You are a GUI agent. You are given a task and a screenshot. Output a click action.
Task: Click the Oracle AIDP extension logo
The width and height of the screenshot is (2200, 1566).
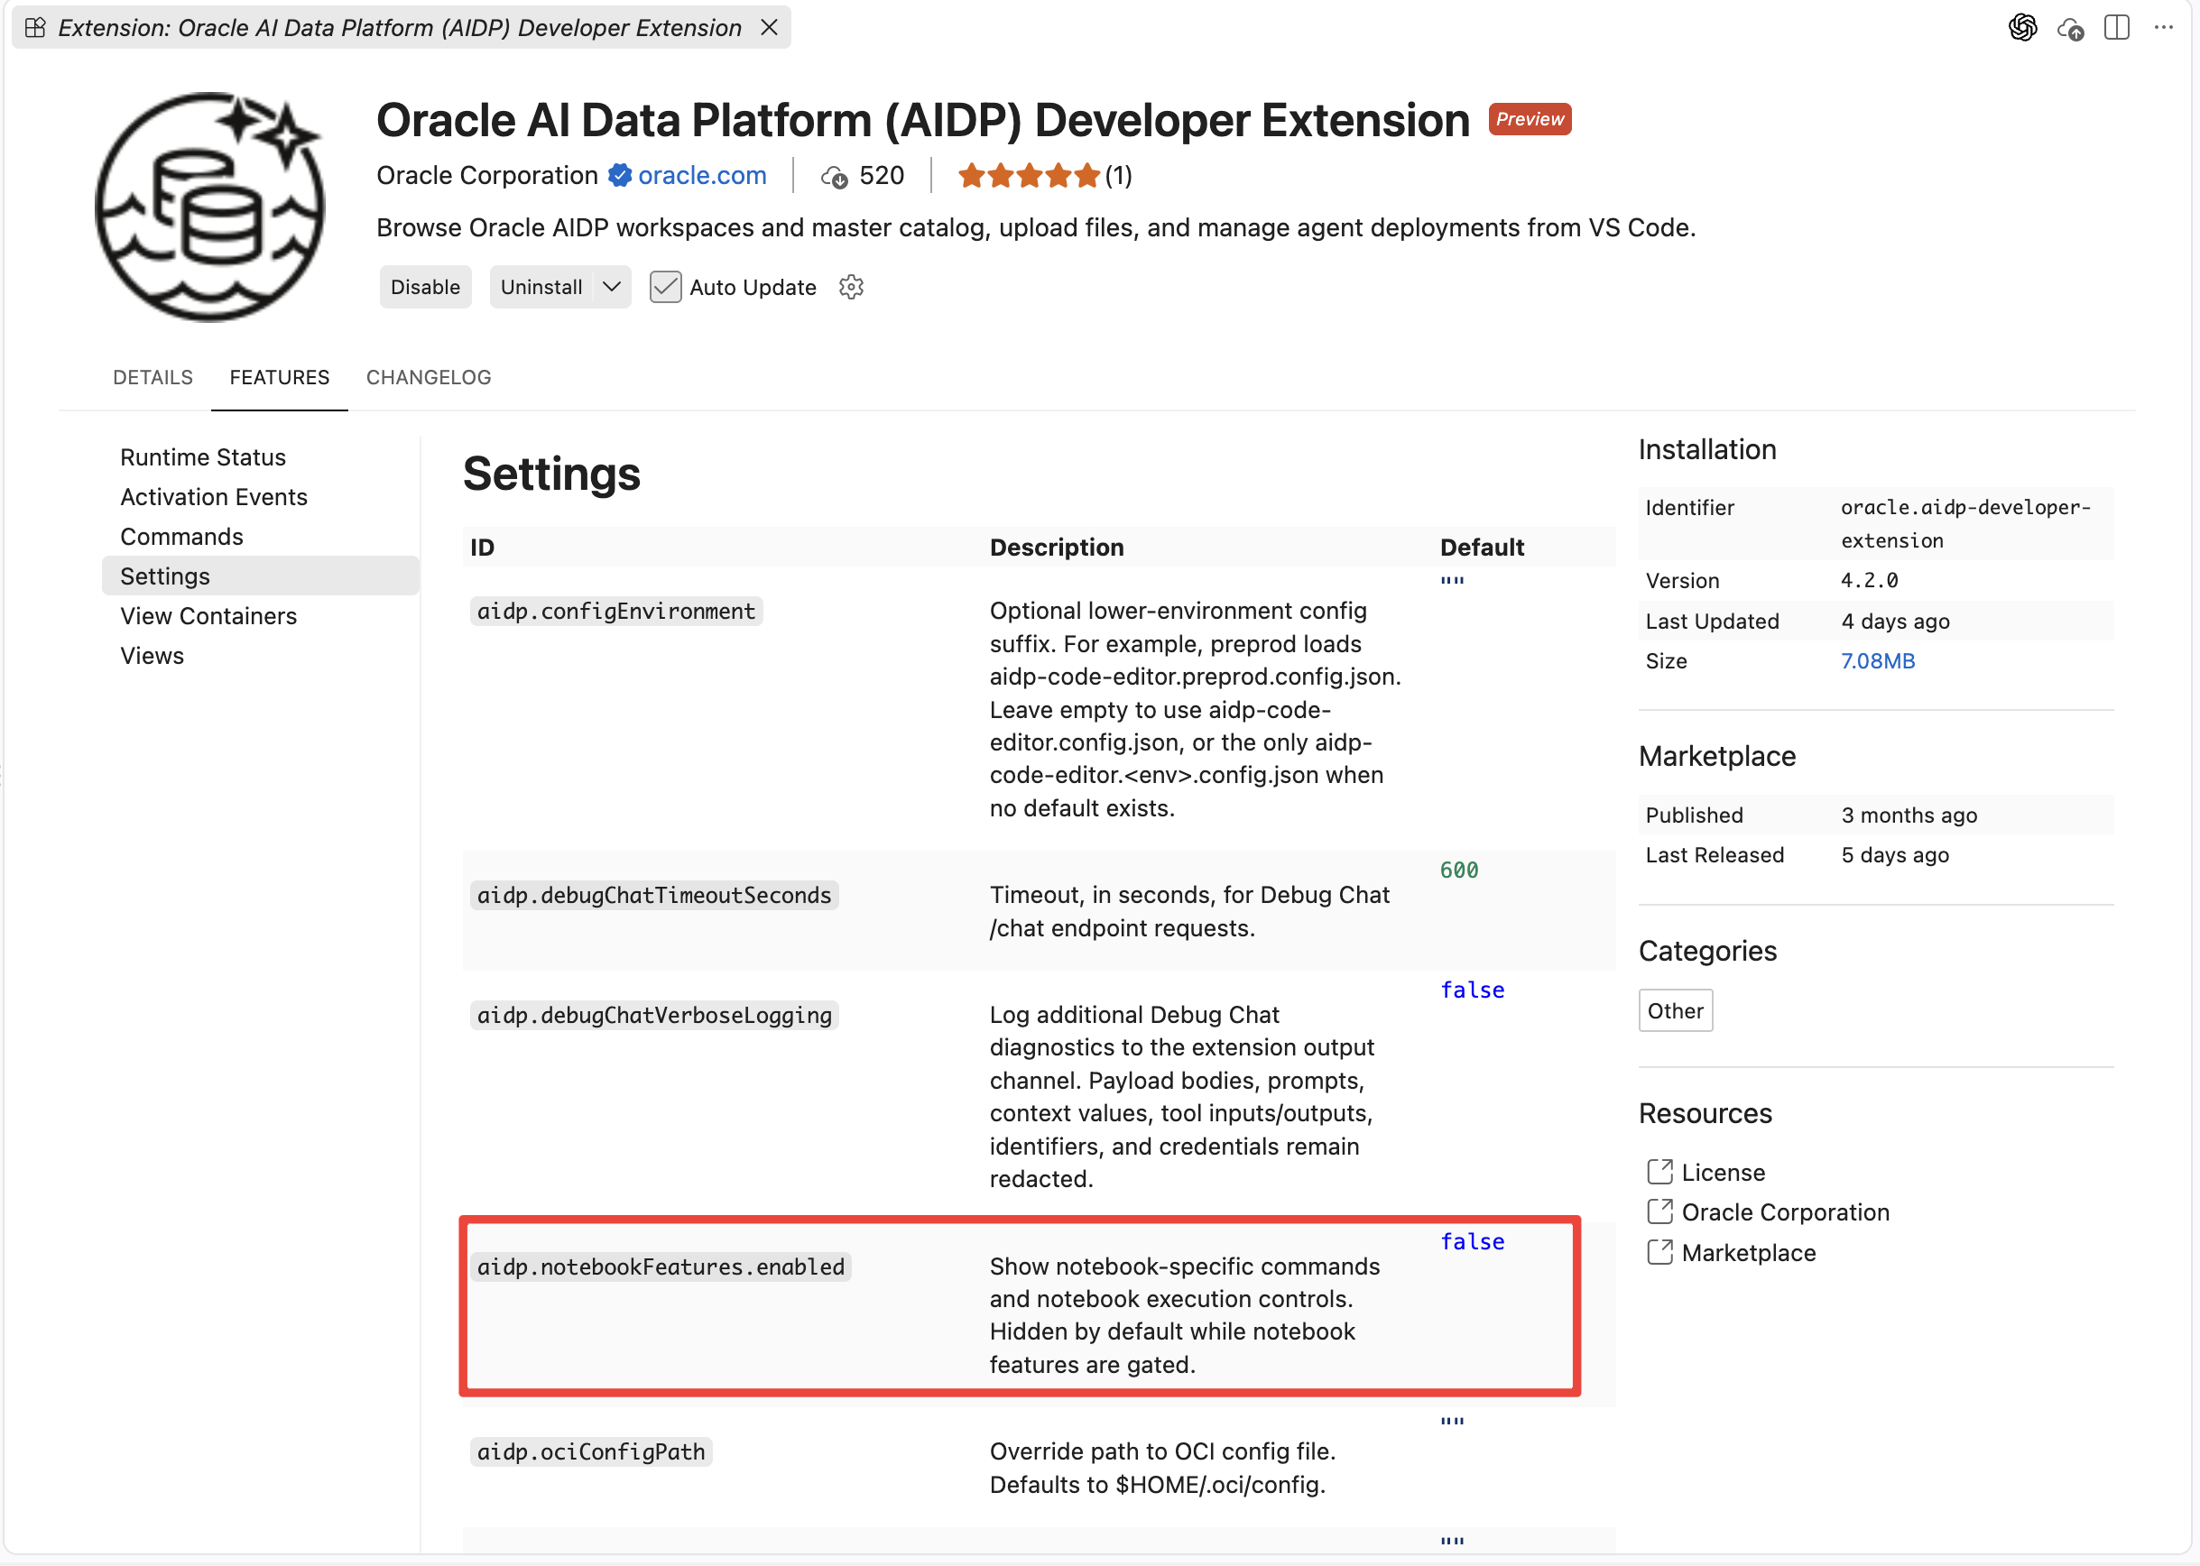point(209,207)
